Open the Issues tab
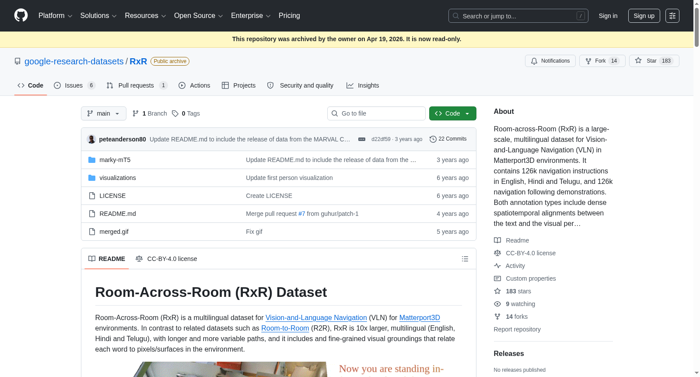Viewport: 700px width, 377px height. tap(74, 85)
